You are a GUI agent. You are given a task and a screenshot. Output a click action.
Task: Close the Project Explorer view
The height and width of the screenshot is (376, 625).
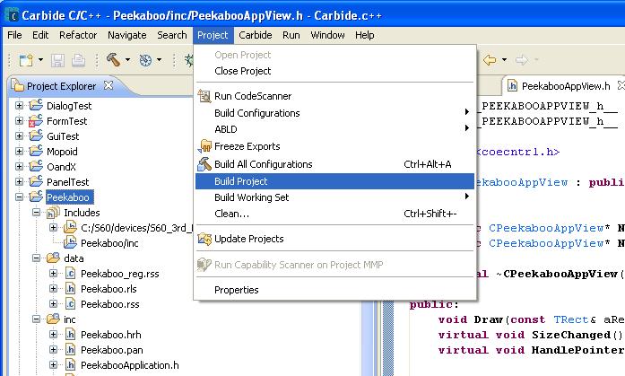coord(108,85)
